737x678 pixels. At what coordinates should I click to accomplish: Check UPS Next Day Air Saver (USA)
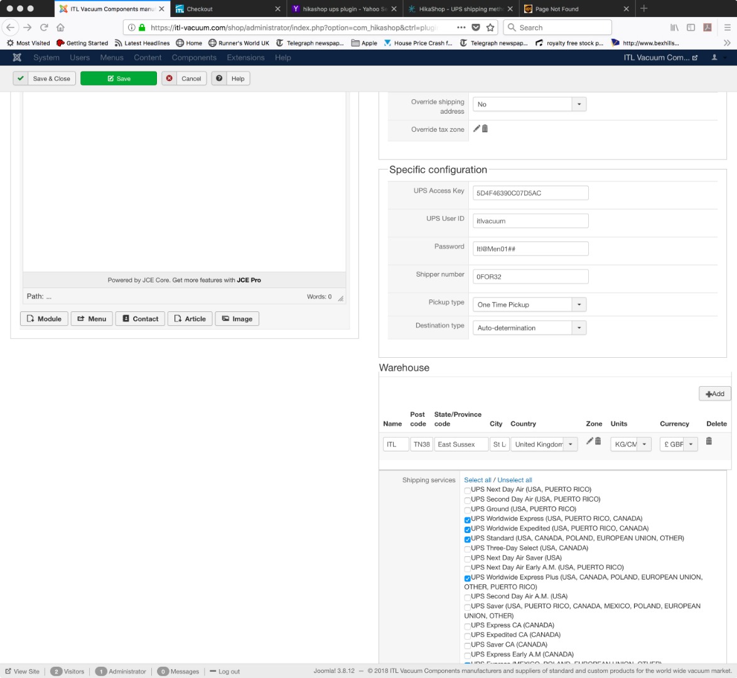(467, 559)
